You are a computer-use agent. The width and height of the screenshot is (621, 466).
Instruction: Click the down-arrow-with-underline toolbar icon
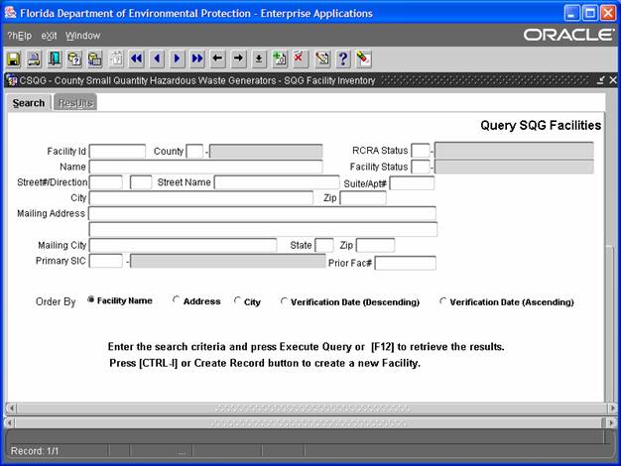click(259, 58)
